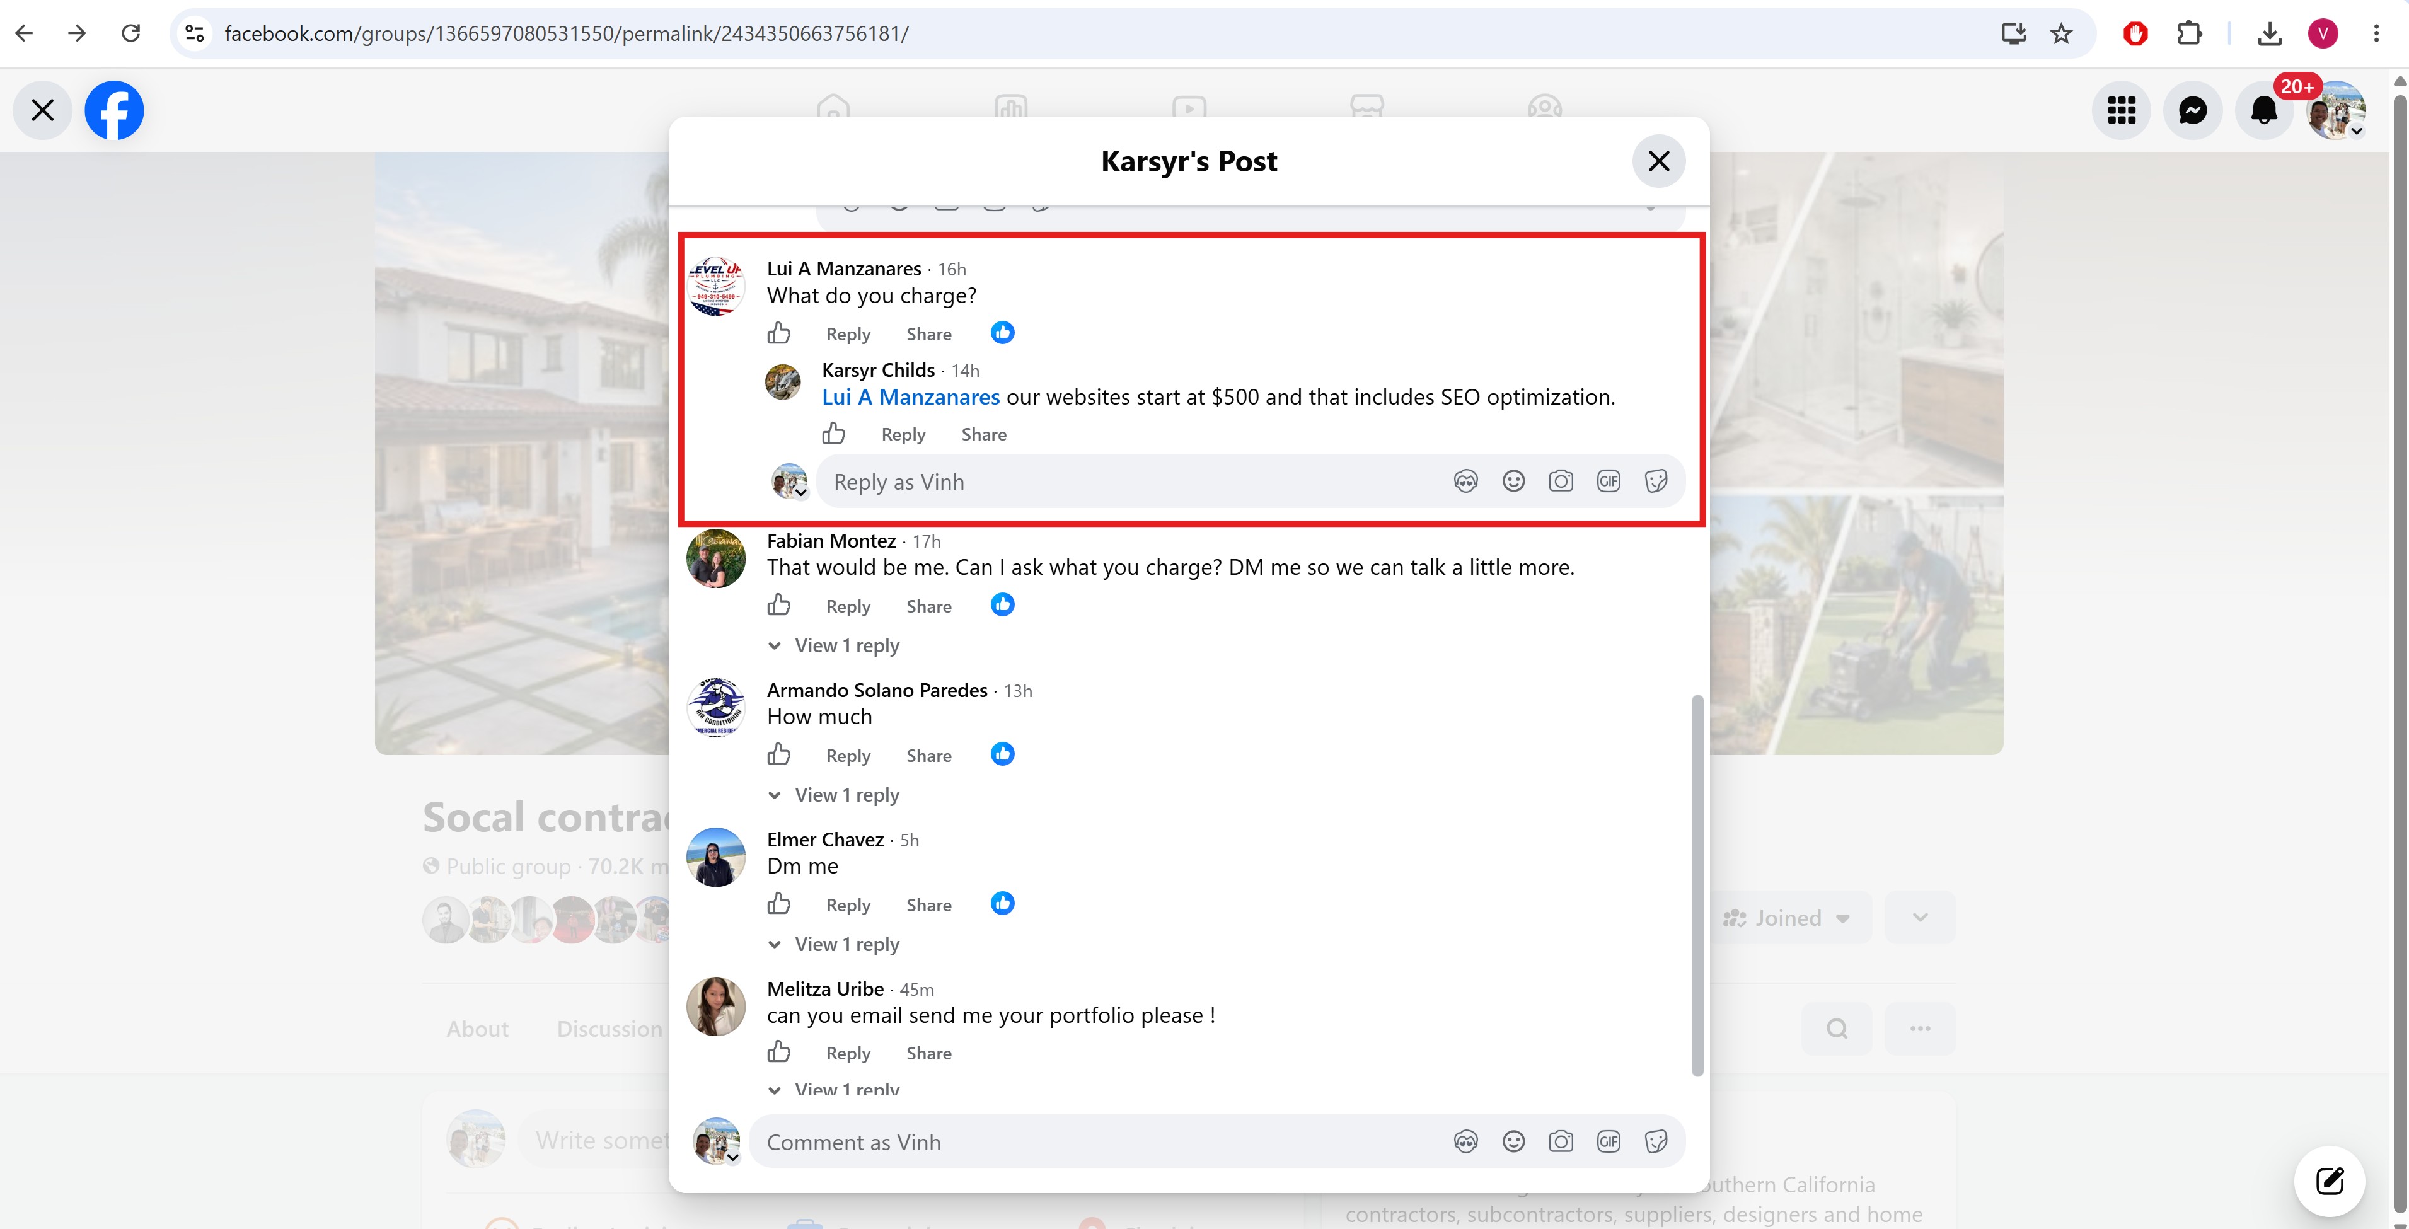Like Karsyr Childs' reply
The width and height of the screenshot is (2409, 1229).
[x=834, y=433]
